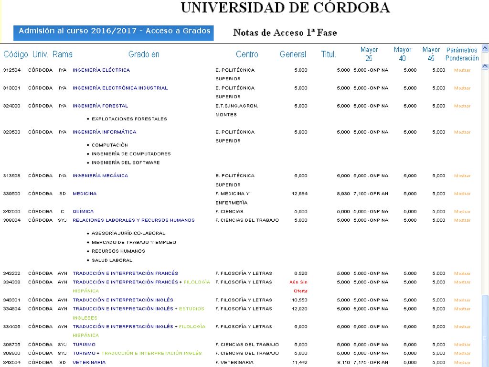Viewport: 489px width, 367px height.
Task: Click the Mayor 25 column header
Action: 369,54
